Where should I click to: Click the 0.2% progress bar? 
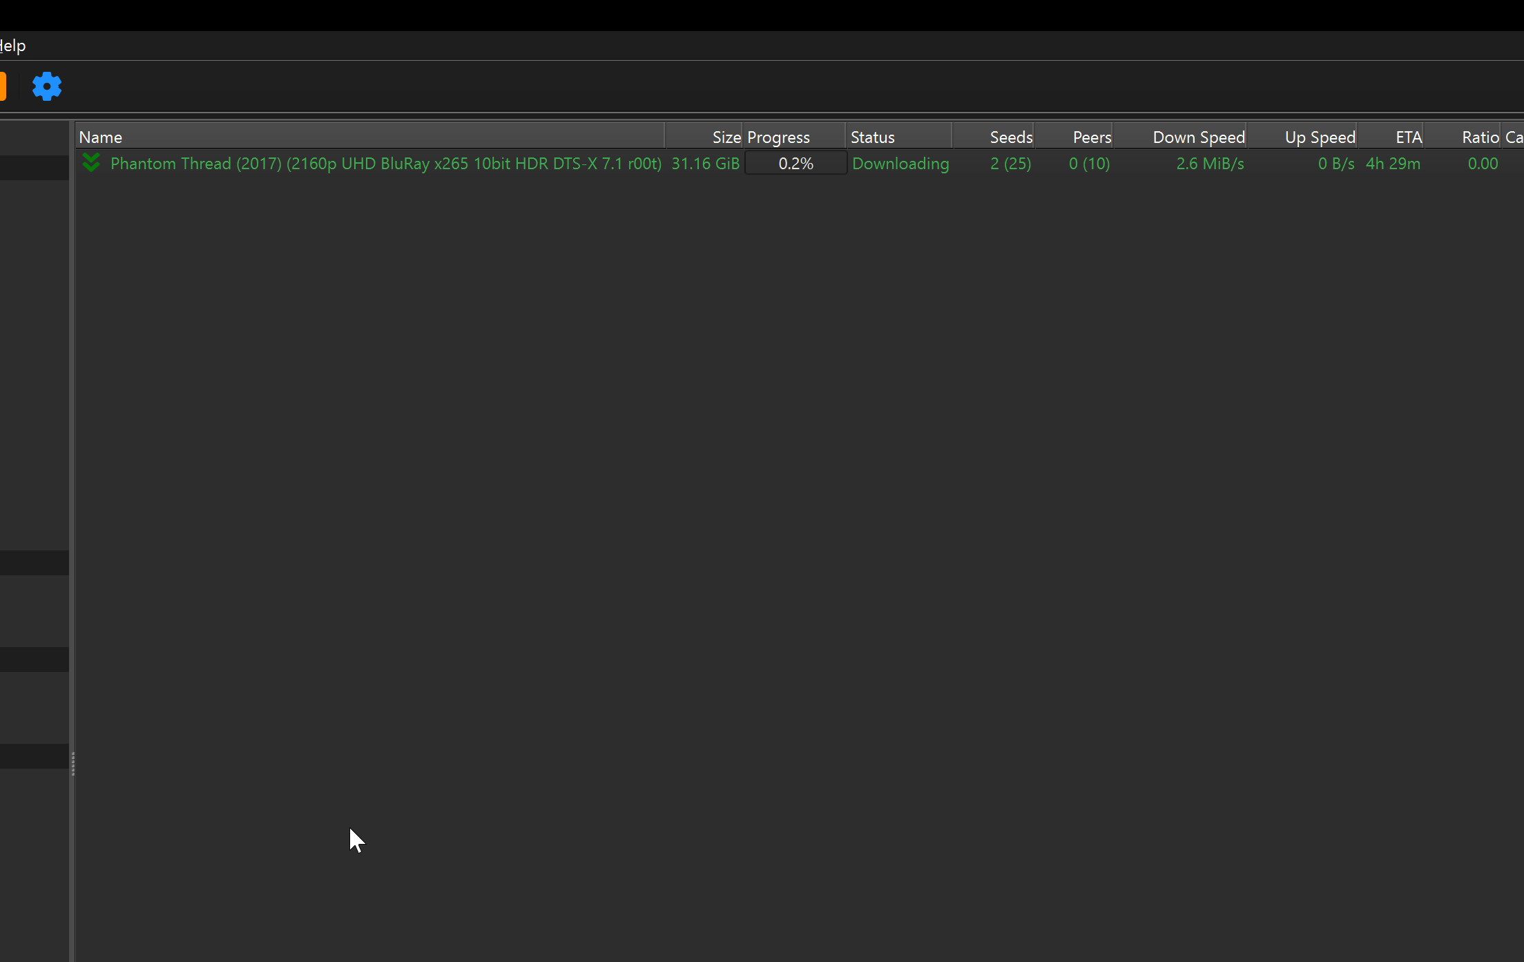click(795, 164)
